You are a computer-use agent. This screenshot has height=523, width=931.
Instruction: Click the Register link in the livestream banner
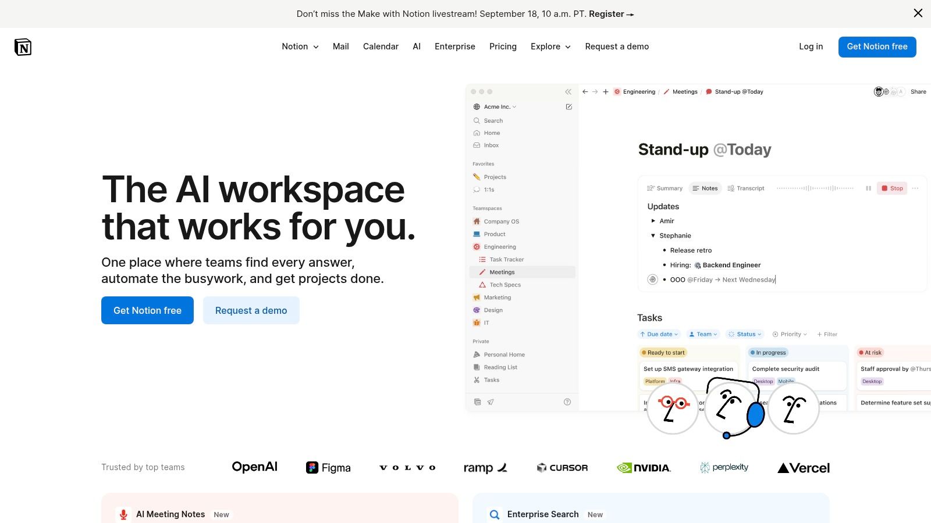tap(606, 14)
